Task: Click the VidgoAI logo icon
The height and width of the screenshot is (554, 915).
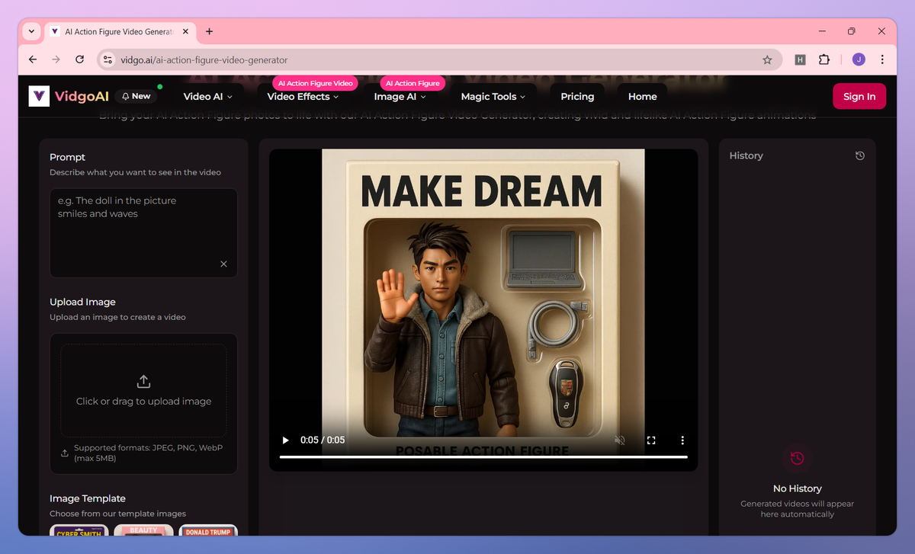Action: pos(39,96)
